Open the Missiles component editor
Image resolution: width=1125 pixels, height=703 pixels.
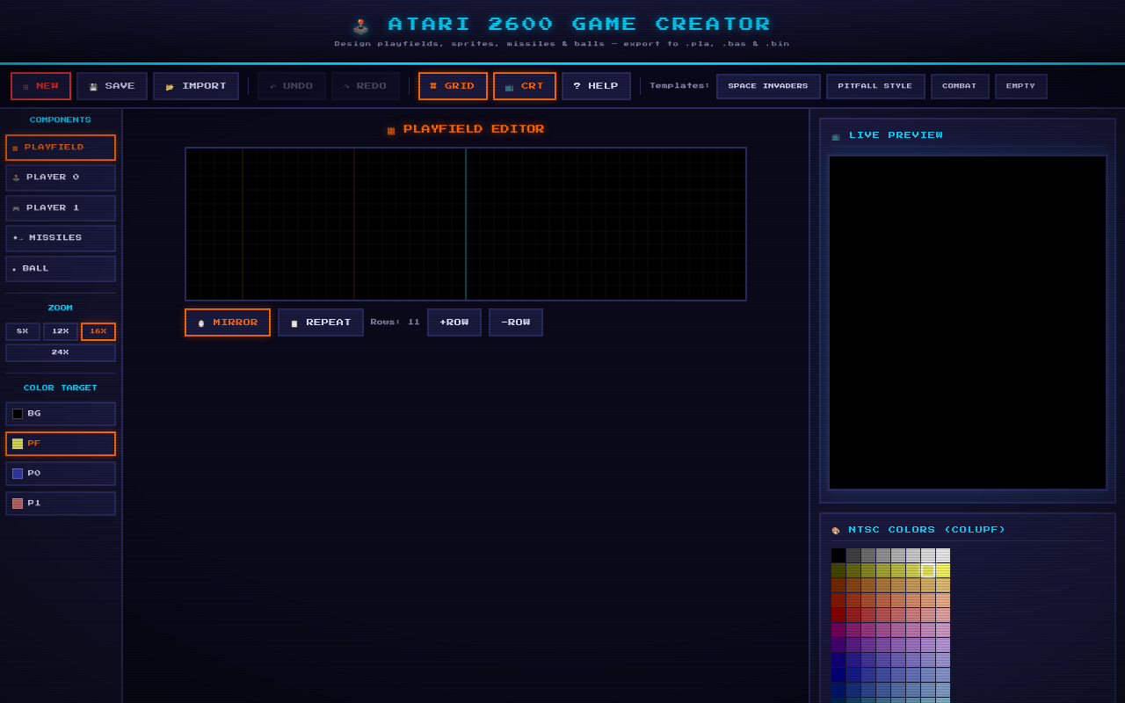coord(61,238)
